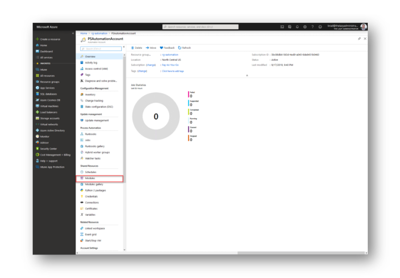400x278 pixels.
Task: Collapse the essentials section with the caret
Action: point(247,75)
